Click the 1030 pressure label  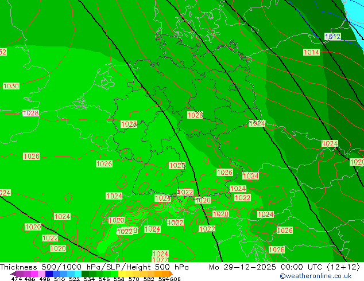(x=11, y=86)
